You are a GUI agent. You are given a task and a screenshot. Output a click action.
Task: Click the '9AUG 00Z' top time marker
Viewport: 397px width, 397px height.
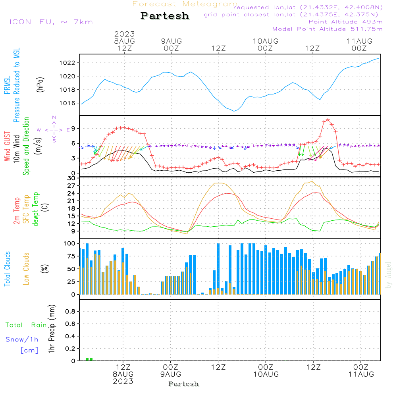172,44
